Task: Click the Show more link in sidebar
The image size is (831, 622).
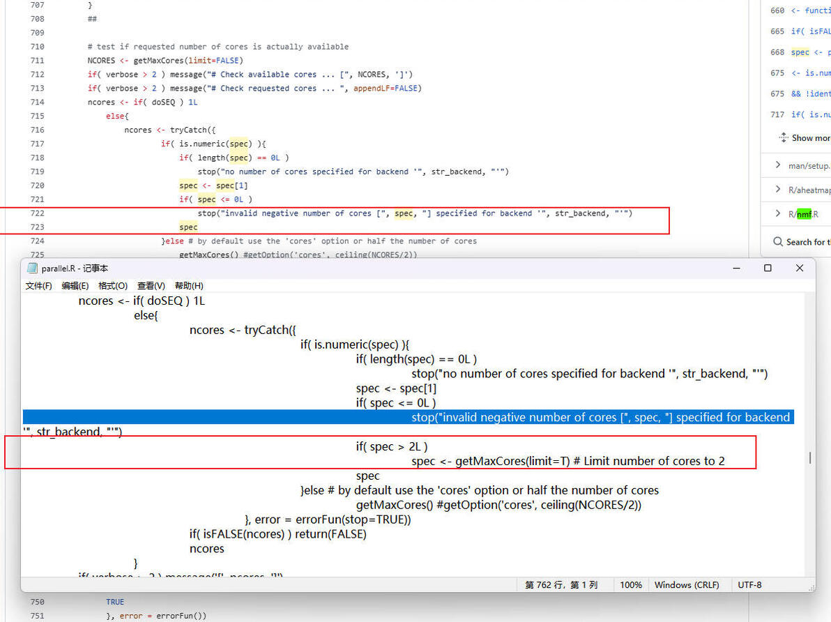Action: (811, 138)
